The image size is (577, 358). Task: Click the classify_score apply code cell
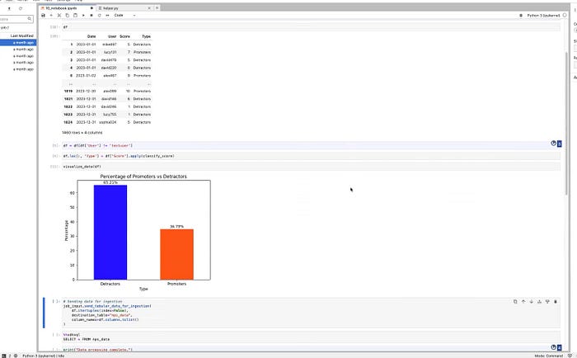pos(311,156)
